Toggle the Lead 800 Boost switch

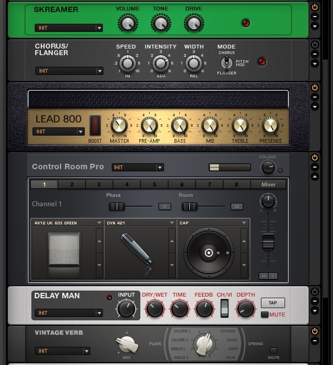[x=95, y=125]
